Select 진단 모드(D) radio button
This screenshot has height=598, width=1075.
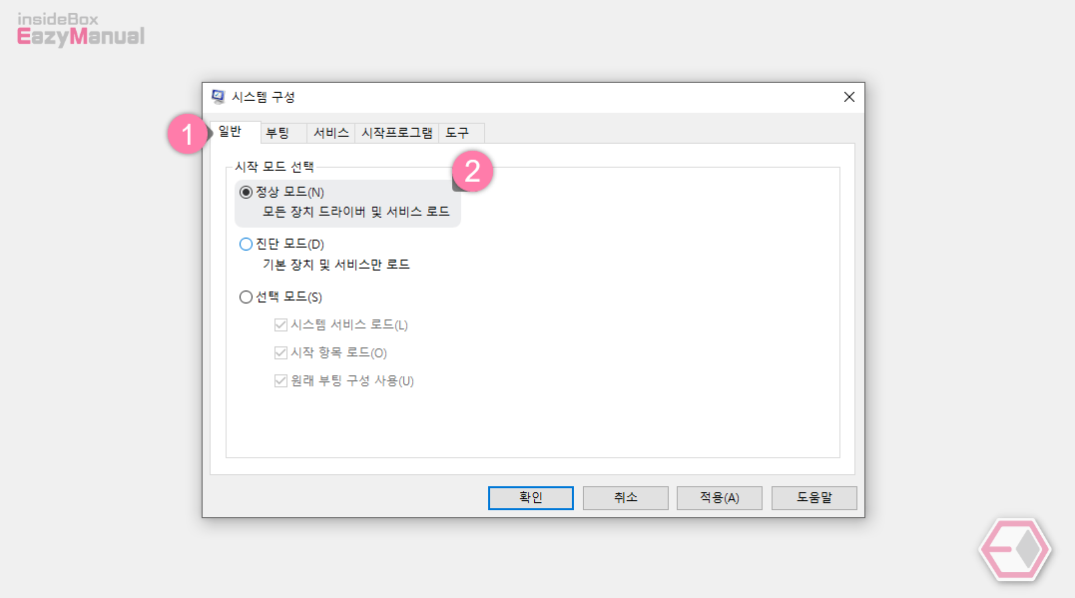[246, 245]
